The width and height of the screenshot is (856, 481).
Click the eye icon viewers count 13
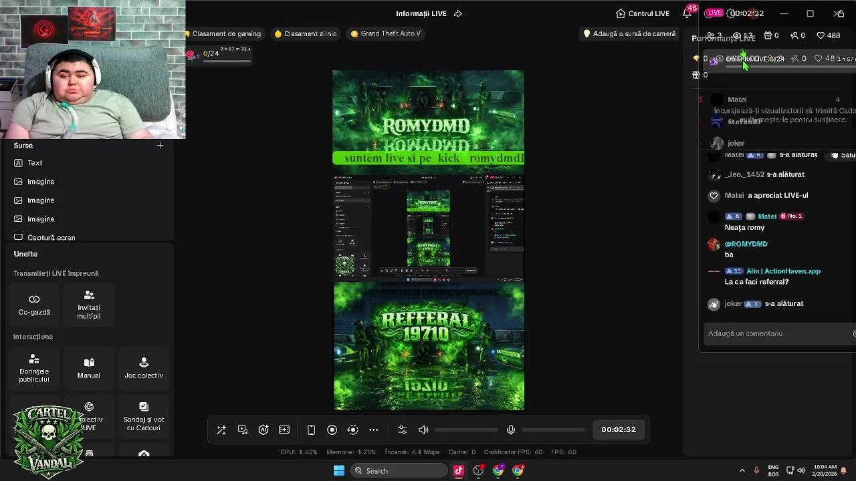(742, 35)
